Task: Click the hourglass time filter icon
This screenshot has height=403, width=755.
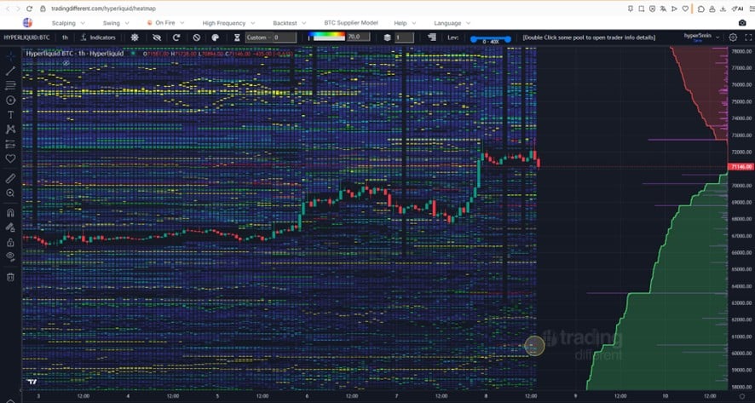Action: point(237,37)
